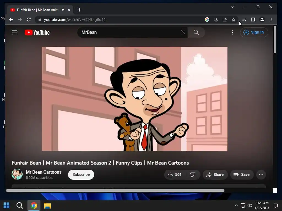Open File Explorer from the taskbar

point(47,206)
